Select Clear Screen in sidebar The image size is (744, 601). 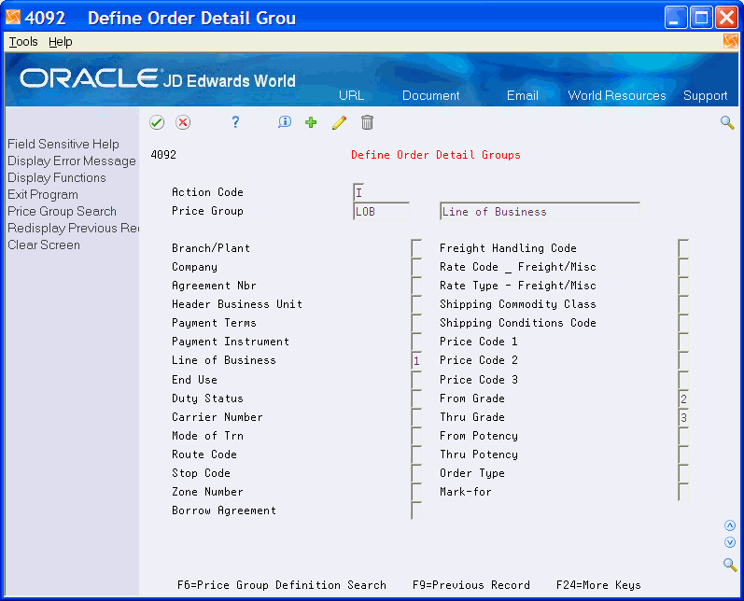click(44, 245)
